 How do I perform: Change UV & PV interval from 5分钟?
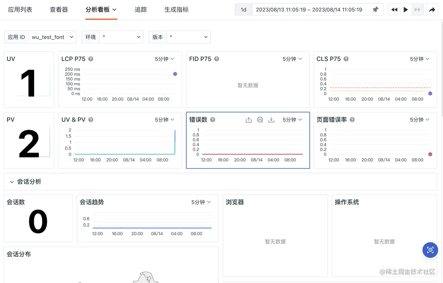[x=165, y=120]
